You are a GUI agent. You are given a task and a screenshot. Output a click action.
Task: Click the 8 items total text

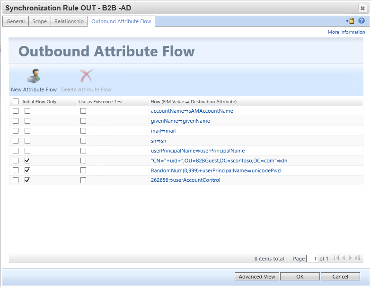(x=269, y=259)
